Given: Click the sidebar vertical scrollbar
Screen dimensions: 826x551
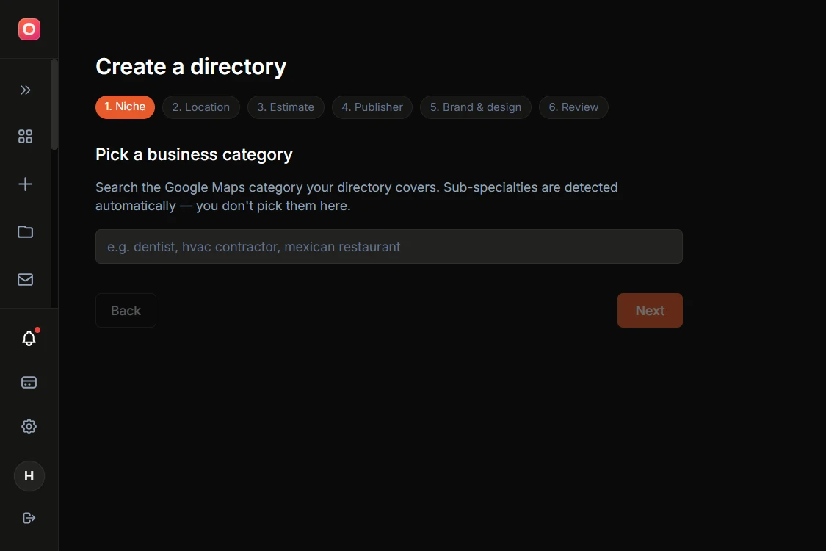Looking at the screenshot, I should (54, 104).
